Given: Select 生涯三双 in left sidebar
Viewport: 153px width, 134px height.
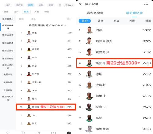Looking at the screenshot, I should click(8, 74).
